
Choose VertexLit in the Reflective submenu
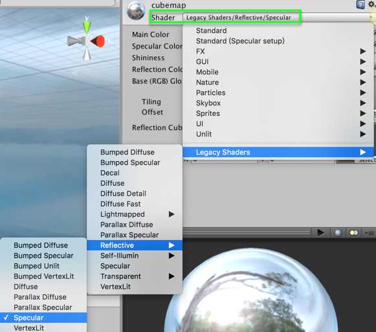point(43,327)
